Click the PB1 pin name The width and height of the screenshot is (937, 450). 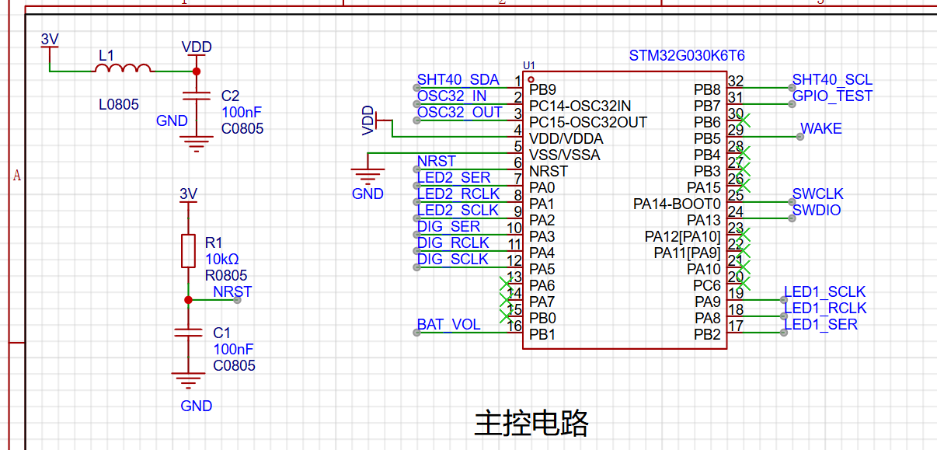tap(542, 334)
